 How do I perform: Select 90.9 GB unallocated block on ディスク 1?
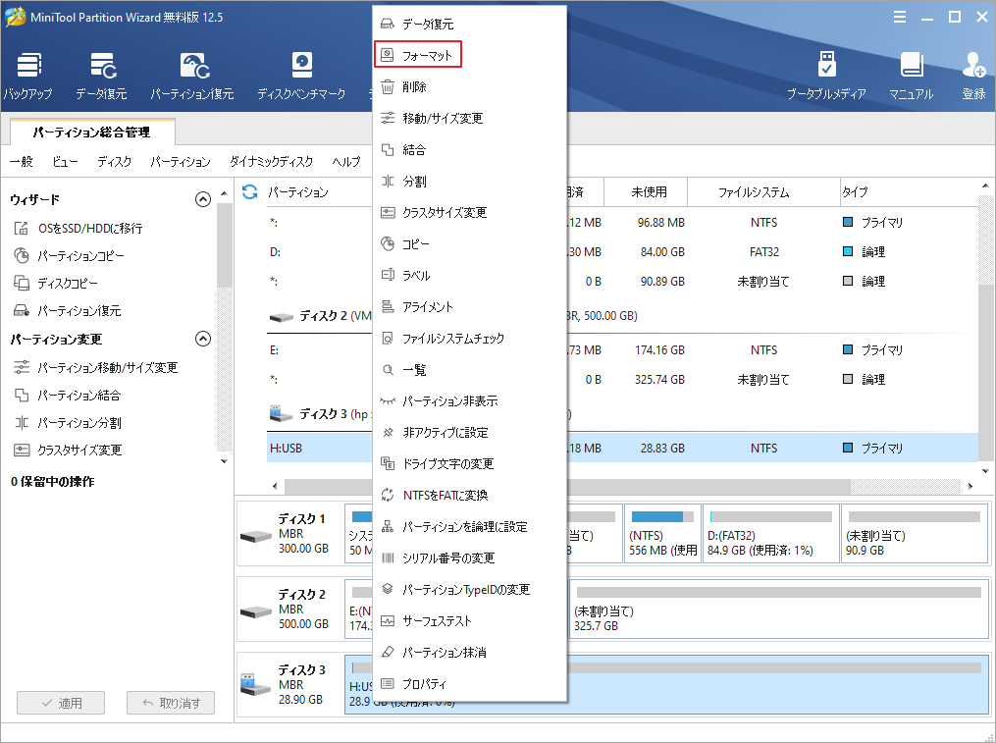click(x=915, y=534)
